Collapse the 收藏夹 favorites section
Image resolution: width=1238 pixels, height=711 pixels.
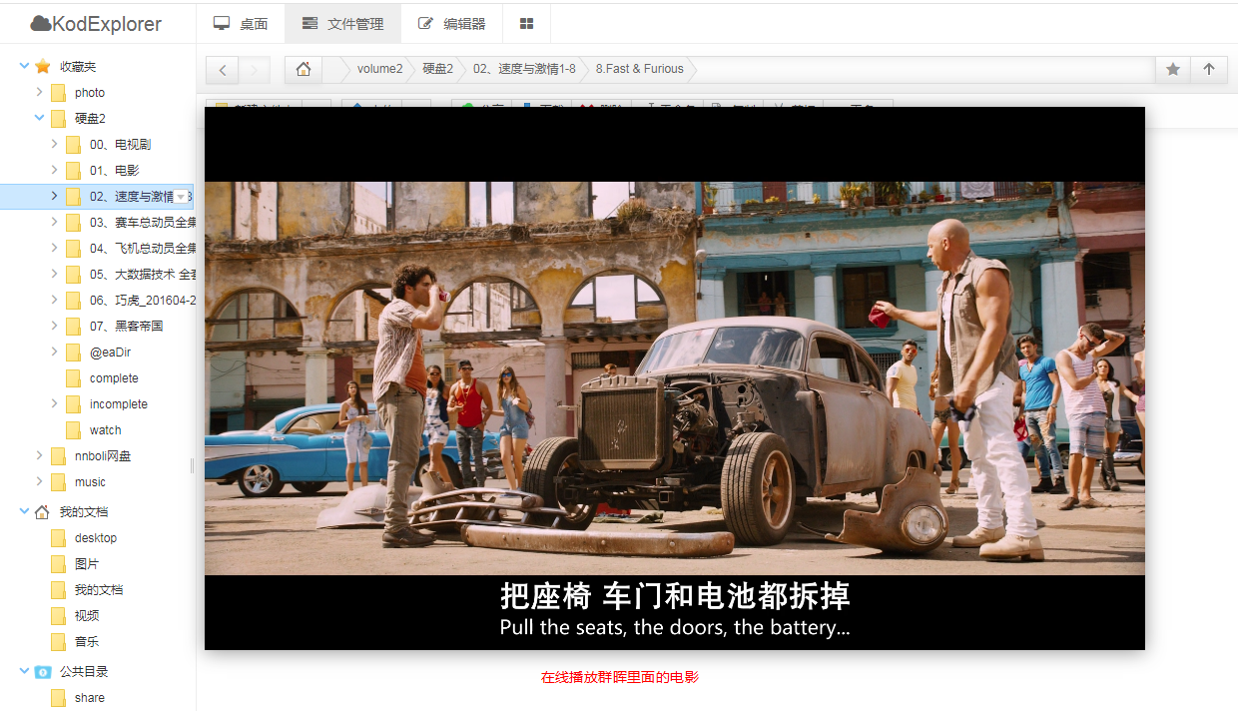click(24, 66)
